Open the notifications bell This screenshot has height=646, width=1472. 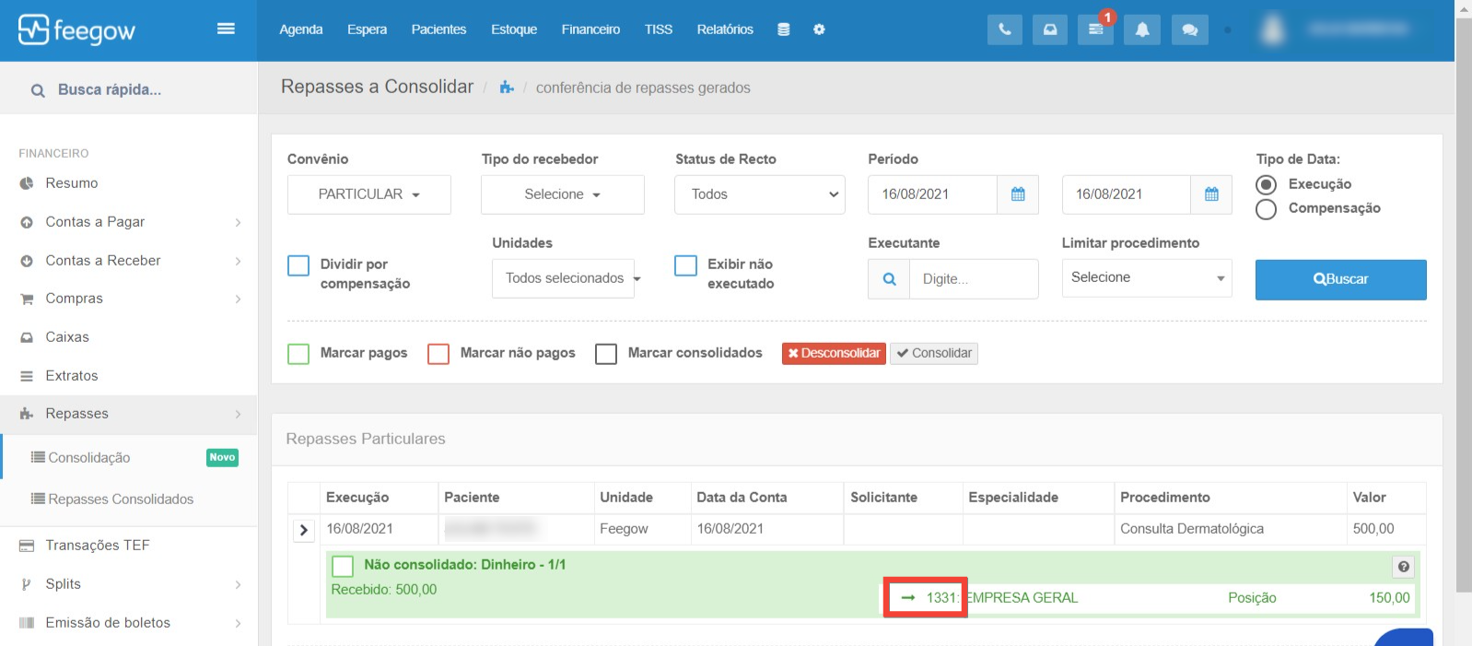tap(1142, 29)
